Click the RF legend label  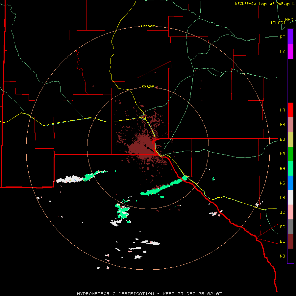coord(282,37)
